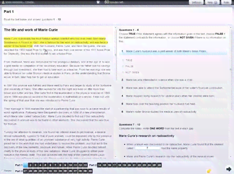This screenshot has height=174, width=234.
Task: Go to question 27 in Part 3
Action: pos(25,171)
